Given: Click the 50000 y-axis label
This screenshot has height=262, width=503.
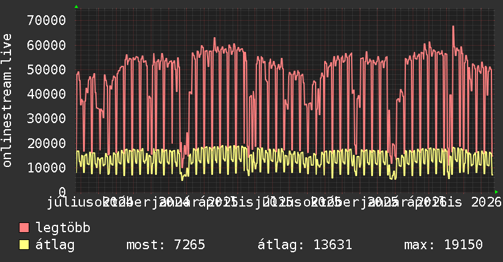Looking at the screenshot, I should pos(46,69).
